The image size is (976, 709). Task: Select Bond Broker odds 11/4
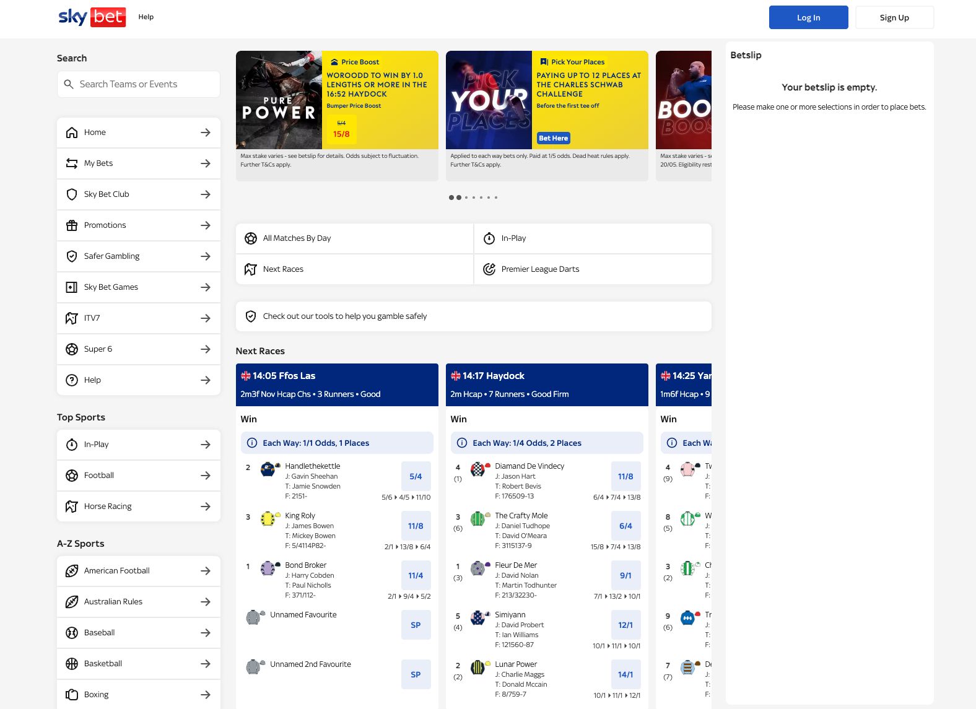pyautogui.click(x=416, y=575)
